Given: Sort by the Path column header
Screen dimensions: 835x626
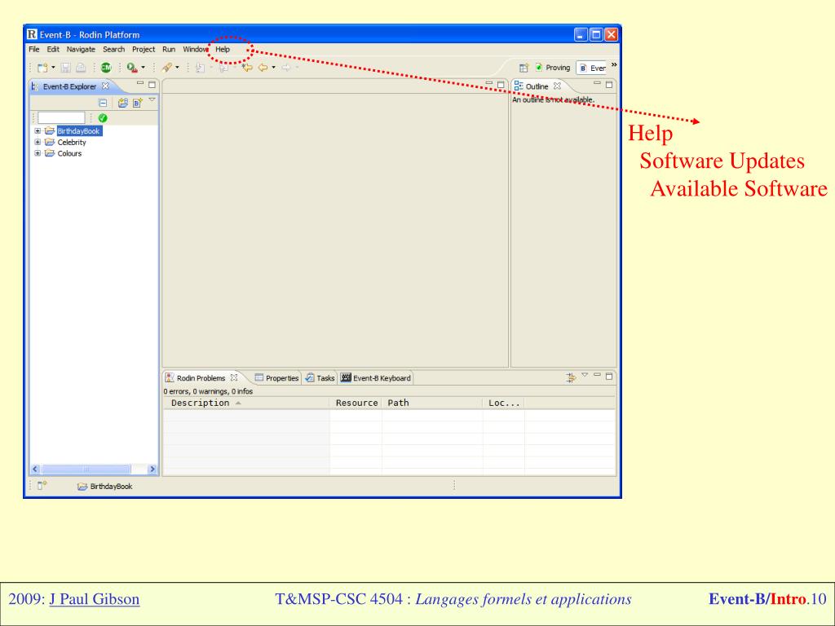Looking at the screenshot, I should tap(432, 403).
